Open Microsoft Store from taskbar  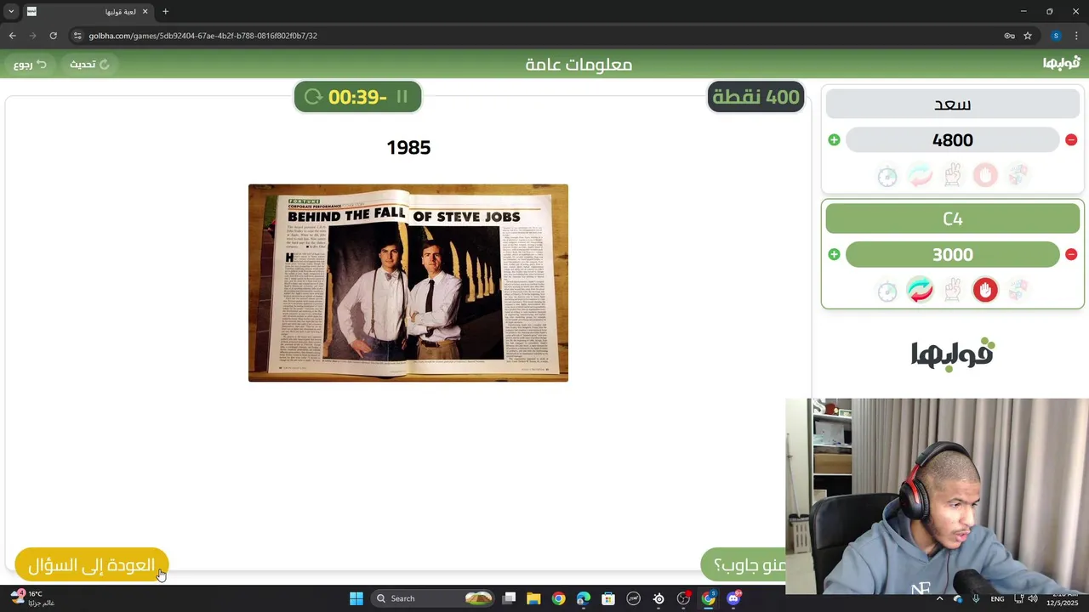pos(608,598)
